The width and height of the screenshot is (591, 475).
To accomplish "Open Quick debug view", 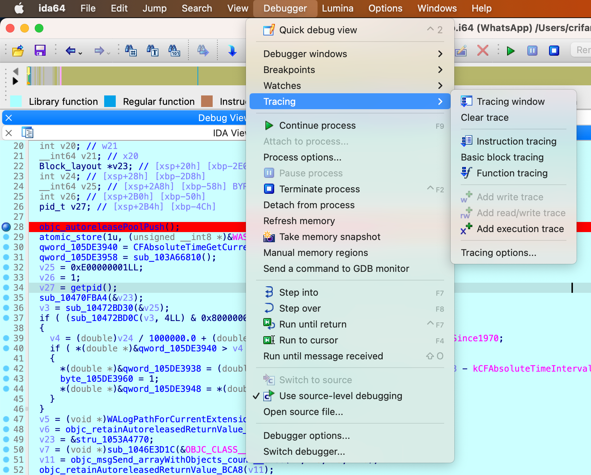I will (x=350, y=30).
